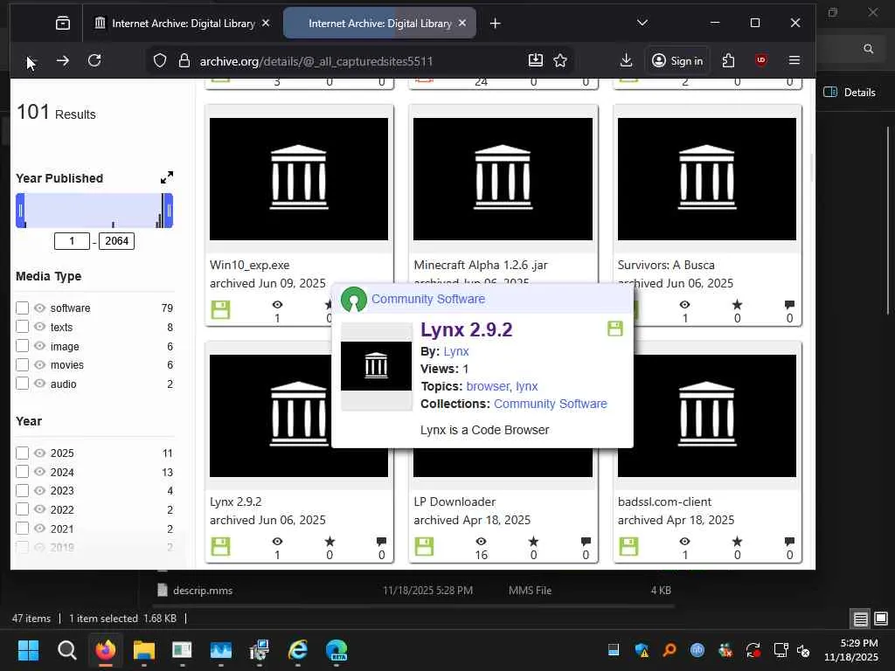
Task: Close the active Internet Archive tab
Action: point(462,23)
